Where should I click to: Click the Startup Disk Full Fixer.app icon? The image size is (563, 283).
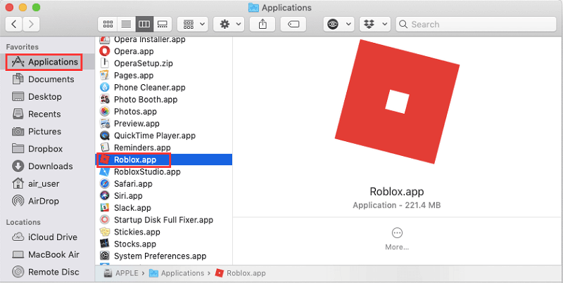[104, 220]
